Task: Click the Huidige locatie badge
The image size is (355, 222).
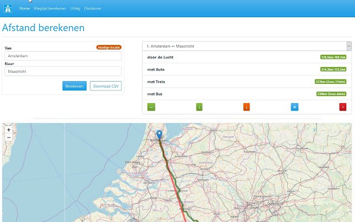Action: (109, 47)
